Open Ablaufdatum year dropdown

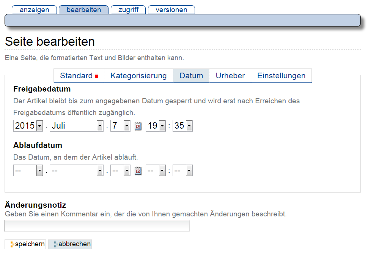[28, 171]
